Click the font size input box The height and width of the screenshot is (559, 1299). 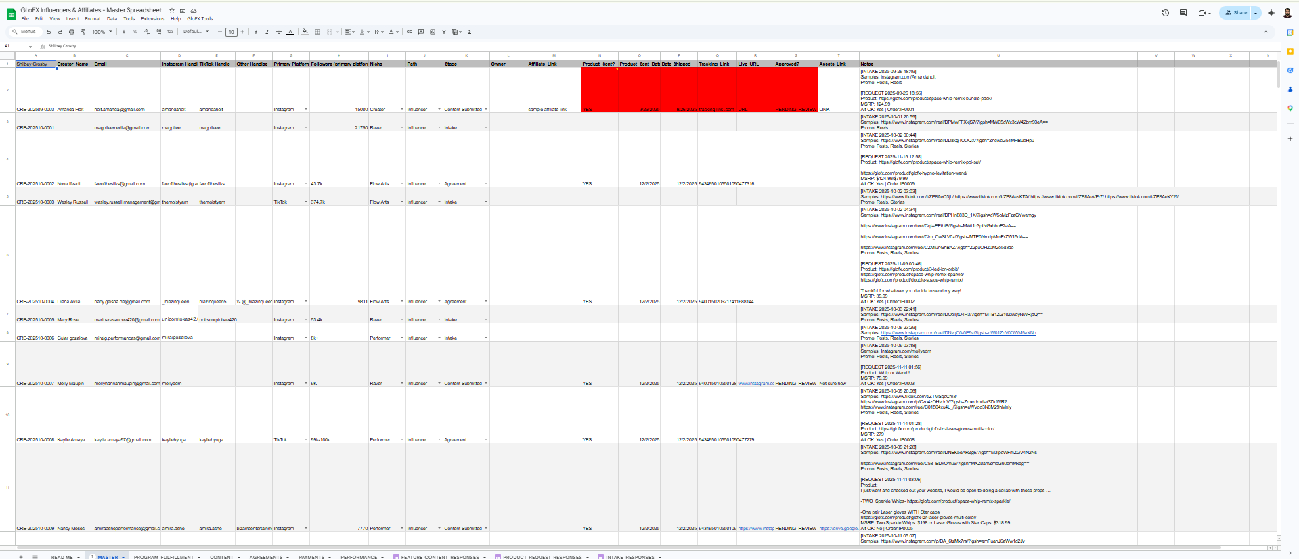[x=232, y=32]
